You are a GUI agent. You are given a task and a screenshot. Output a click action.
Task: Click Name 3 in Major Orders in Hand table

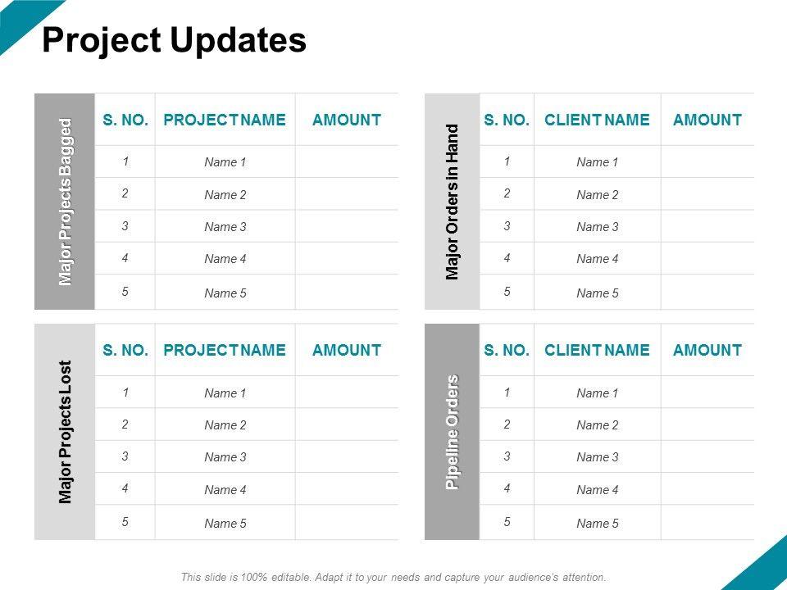click(x=598, y=227)
